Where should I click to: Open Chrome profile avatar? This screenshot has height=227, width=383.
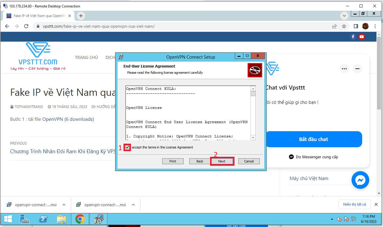(x=365, y=26)
